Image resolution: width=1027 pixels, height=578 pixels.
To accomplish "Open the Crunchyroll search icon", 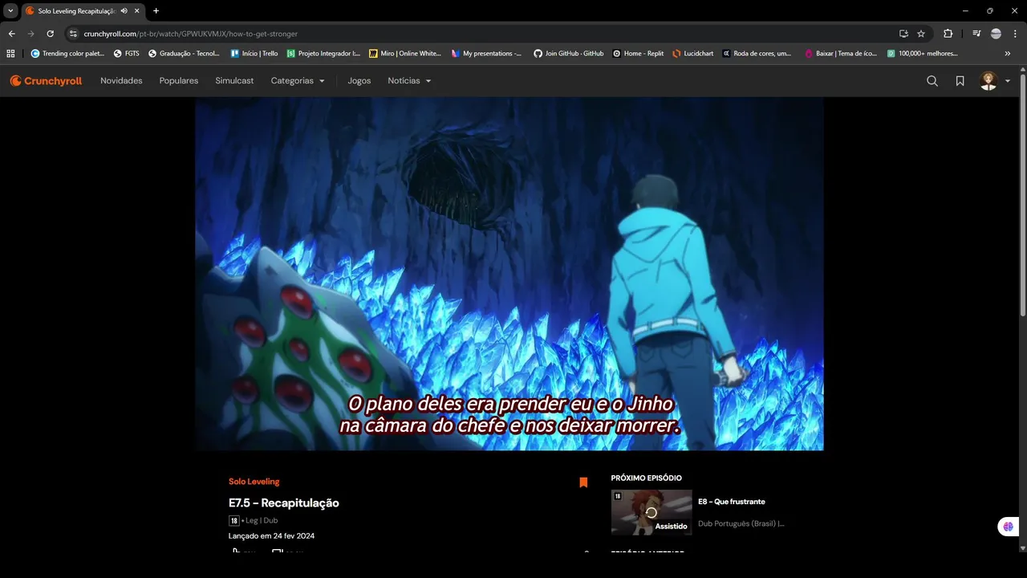I will 932,81.
